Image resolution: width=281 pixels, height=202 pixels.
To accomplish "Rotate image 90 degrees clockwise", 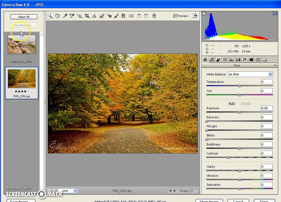I will (x=146, y=16).
